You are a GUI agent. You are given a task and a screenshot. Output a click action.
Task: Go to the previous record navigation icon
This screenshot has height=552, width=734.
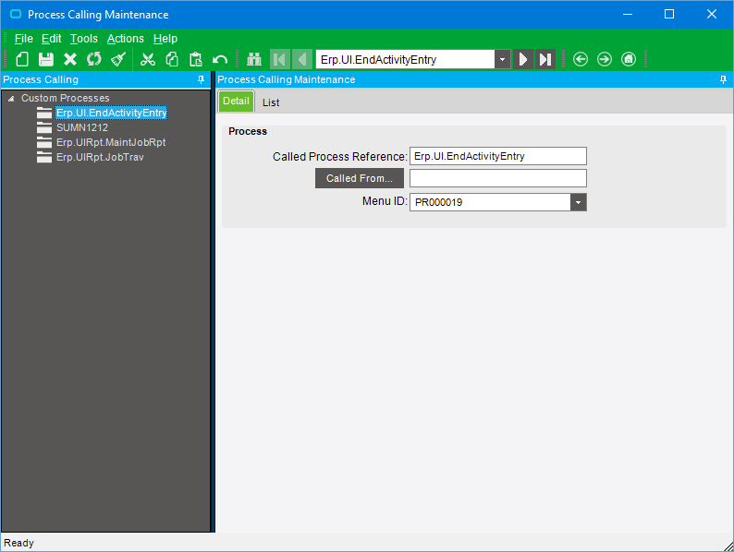(302, 59)
